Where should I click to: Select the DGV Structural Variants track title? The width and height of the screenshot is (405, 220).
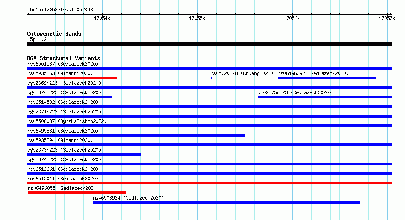(64, 58)
